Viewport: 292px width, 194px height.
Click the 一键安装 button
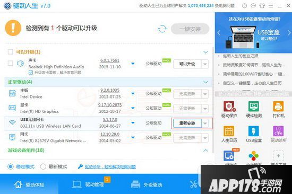(190, 29)
